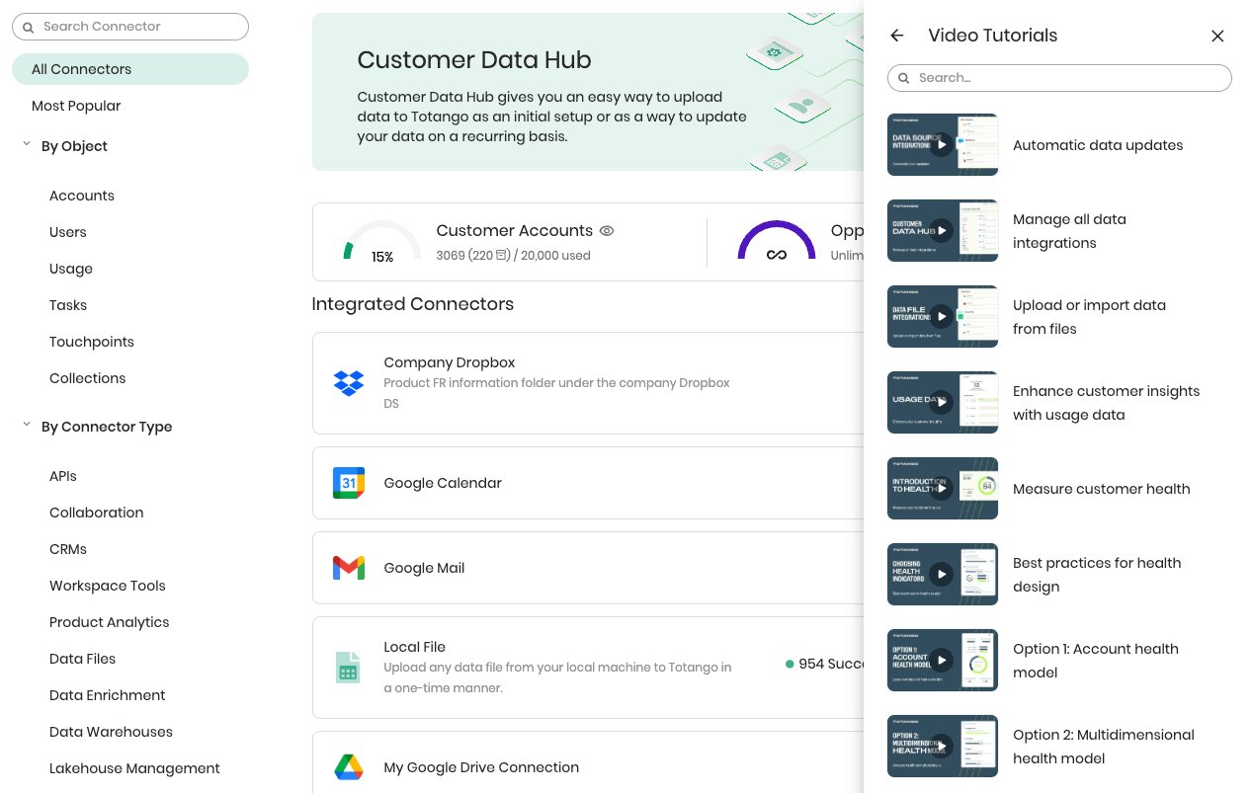The height and width of the screenshot is (793, 1252).
Task: Click the magnifier icon in tutorials search
Action: tap(904, 78)
